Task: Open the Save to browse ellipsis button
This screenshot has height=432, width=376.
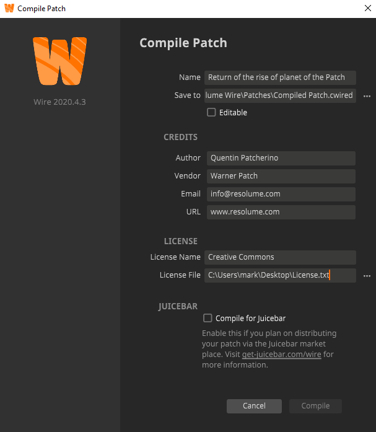Action: (x=367, y=96)
